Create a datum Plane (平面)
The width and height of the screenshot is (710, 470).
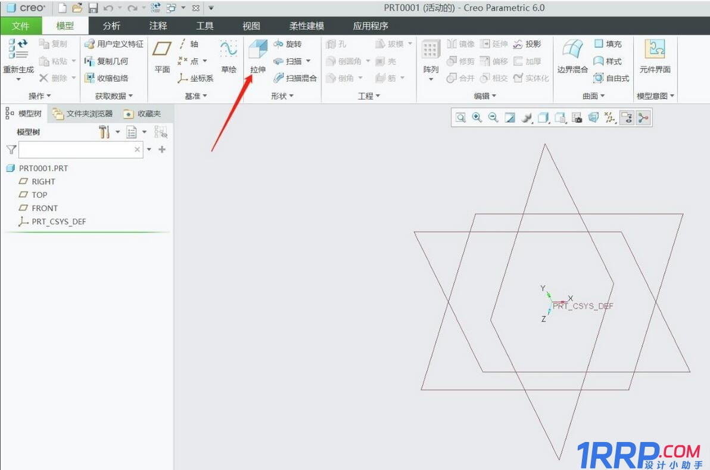click(x=162, y=58)
